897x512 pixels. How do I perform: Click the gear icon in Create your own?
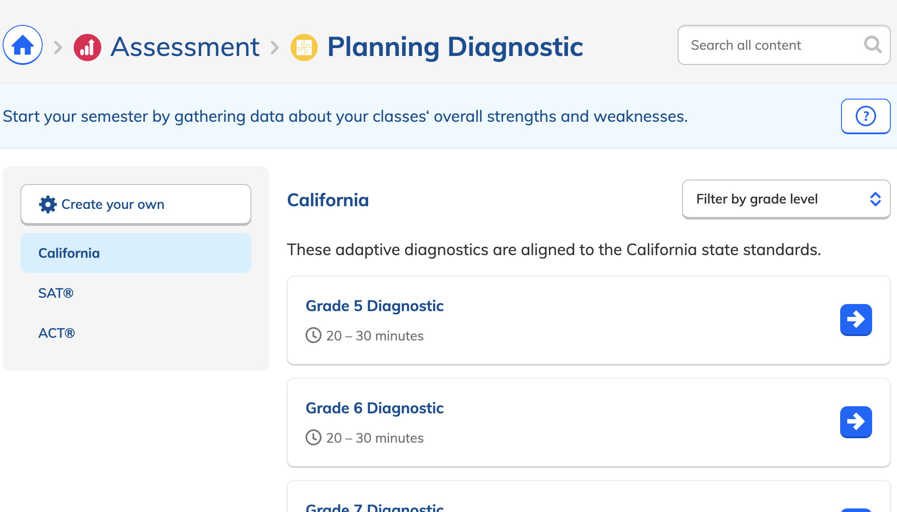coord(48,204)
